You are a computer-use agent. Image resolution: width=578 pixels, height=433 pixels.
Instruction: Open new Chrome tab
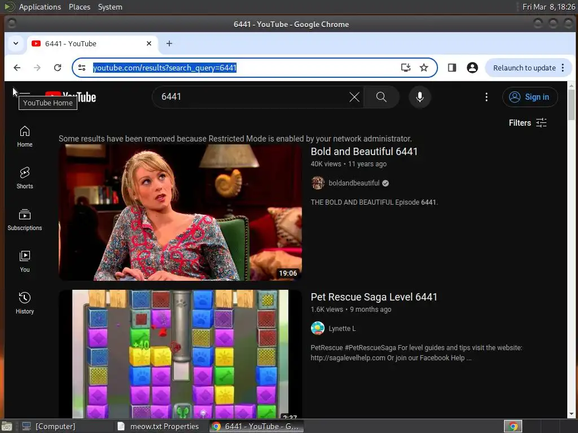(169, 43)
